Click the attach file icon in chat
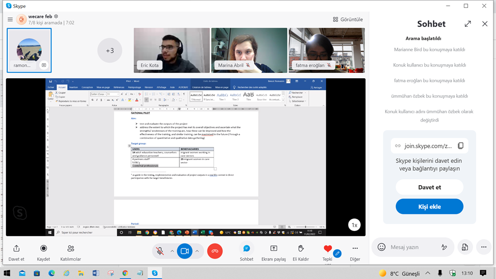This screenshot has width=496, height=279. click(x=465, y=247)
